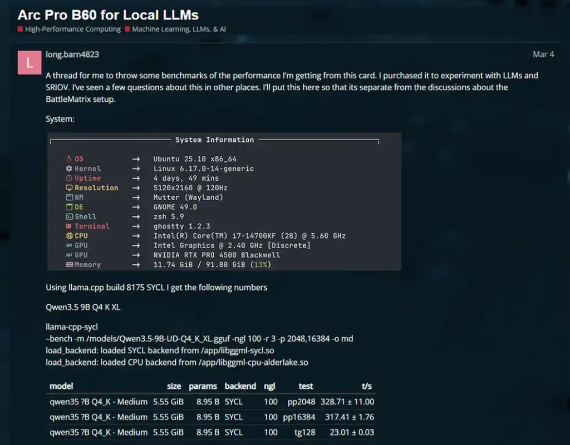Open the High-Performance Computing category link
The image size is (570, 445).
point(73,29)
